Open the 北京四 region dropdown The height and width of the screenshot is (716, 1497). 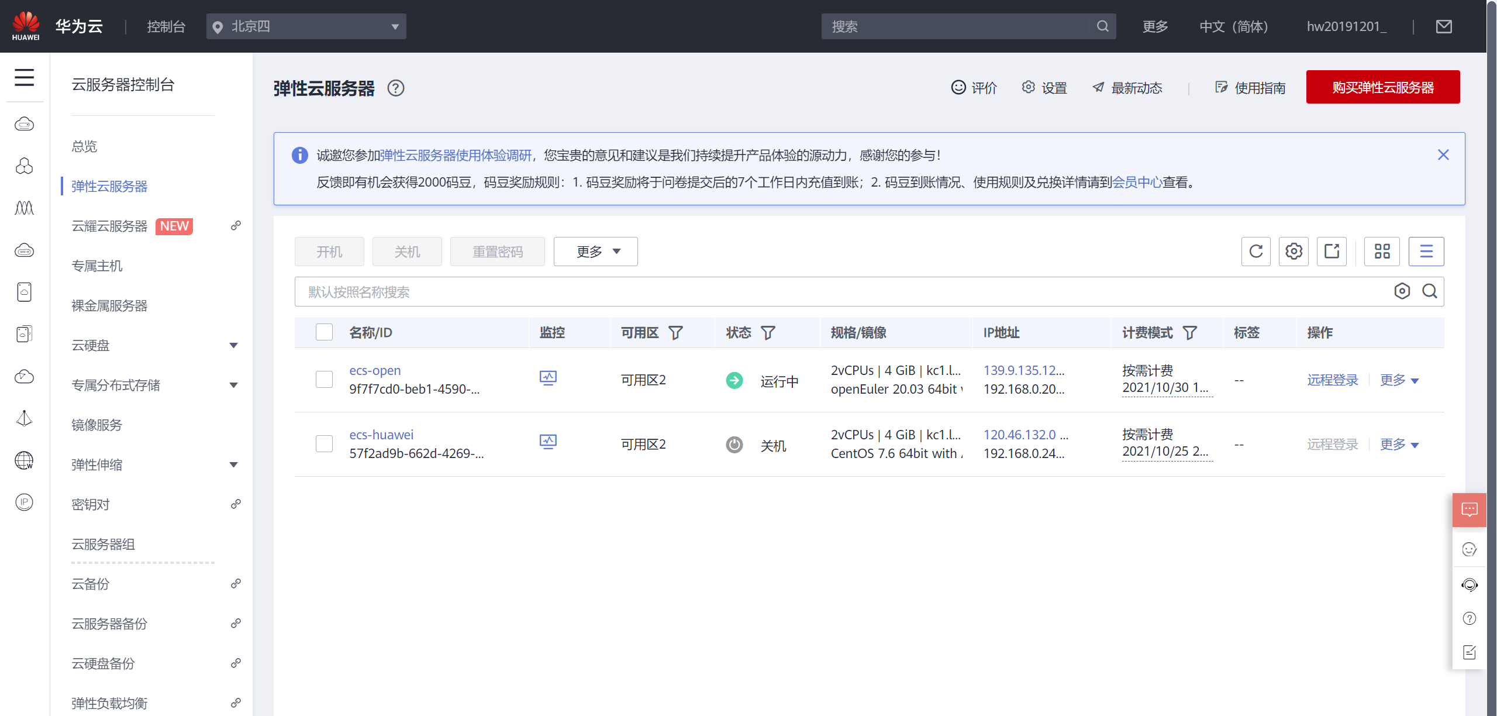coord(306,26)
